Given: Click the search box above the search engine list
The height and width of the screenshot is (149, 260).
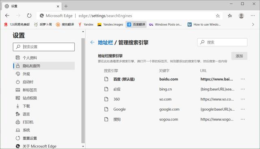Looking at the screenshot, I should (x=222, y=42).
